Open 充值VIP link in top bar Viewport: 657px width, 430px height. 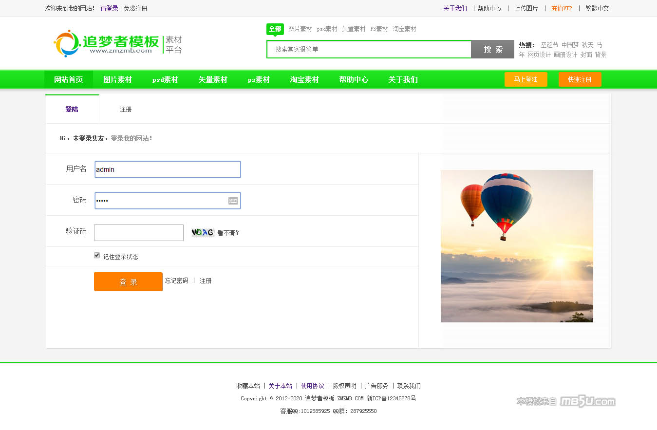[562, 8]
